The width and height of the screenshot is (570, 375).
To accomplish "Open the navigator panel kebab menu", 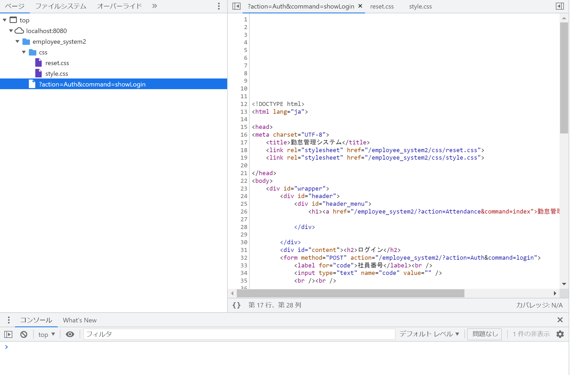I will (x=219, y=6).
